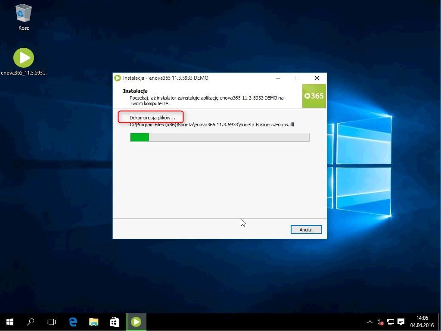This screenshot has width=441, height=331.
Task: Click the green 365 logo in installer
Action: [314, 96]
